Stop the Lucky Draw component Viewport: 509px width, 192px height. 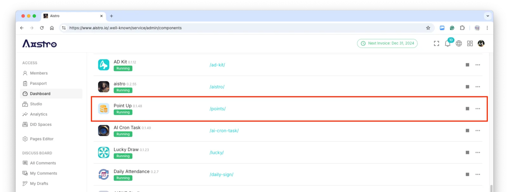click(x=467, y=152)
